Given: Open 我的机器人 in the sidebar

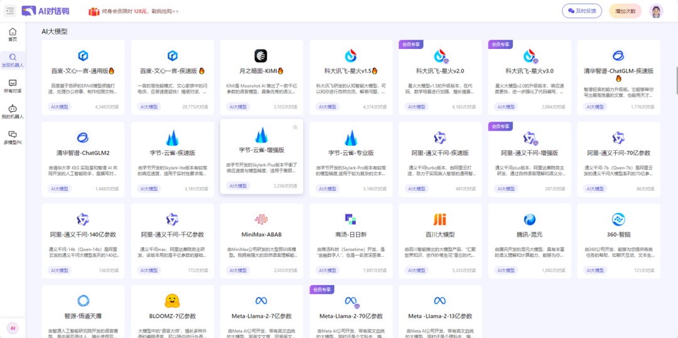Looking at the screenshot, I should click(13, 112).
